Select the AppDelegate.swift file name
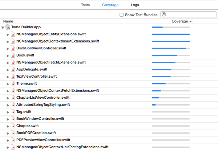Viewport: 218px width, 151px height. (x=32, y=69)
